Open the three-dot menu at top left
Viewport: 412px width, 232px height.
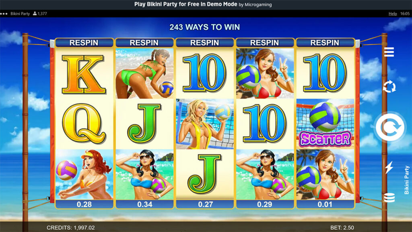click(x=4, y=14)
